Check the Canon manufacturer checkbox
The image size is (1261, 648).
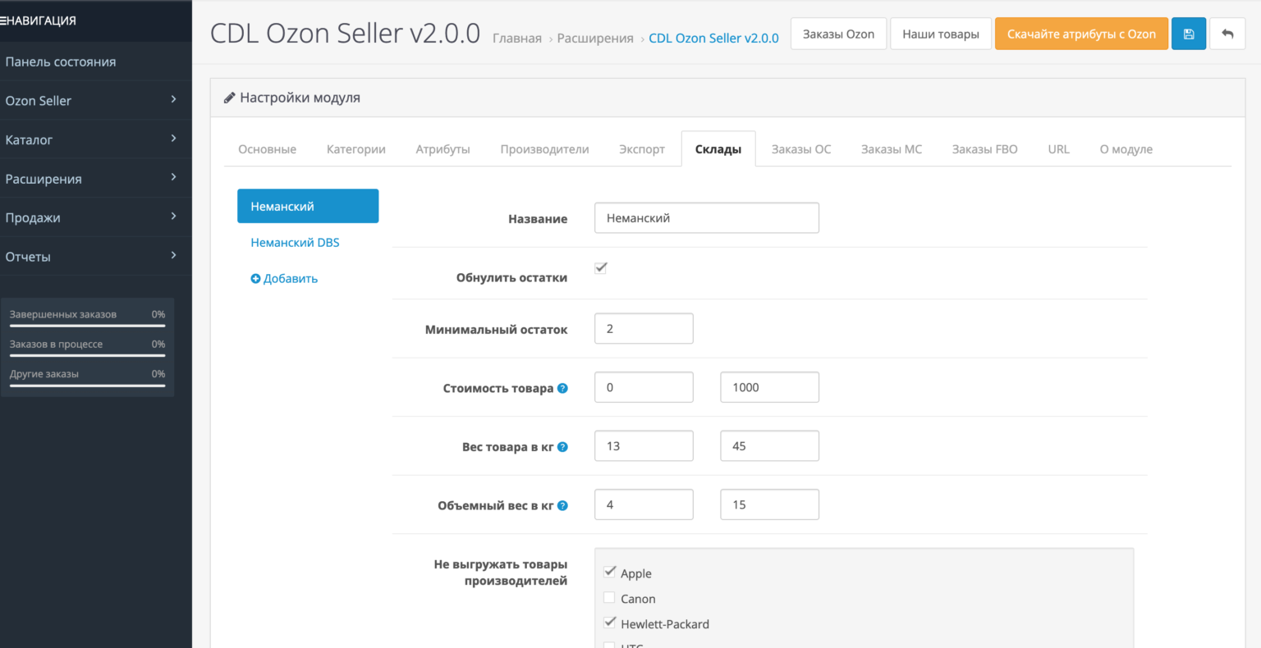609,597
